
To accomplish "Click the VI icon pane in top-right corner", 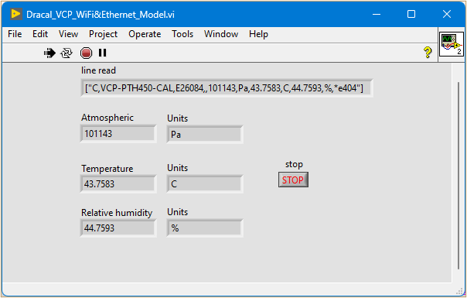I will [452, 44].
